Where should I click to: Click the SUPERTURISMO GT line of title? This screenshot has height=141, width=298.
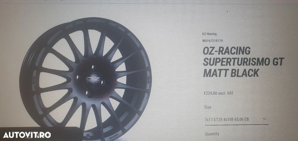click(x=243, y=62)
